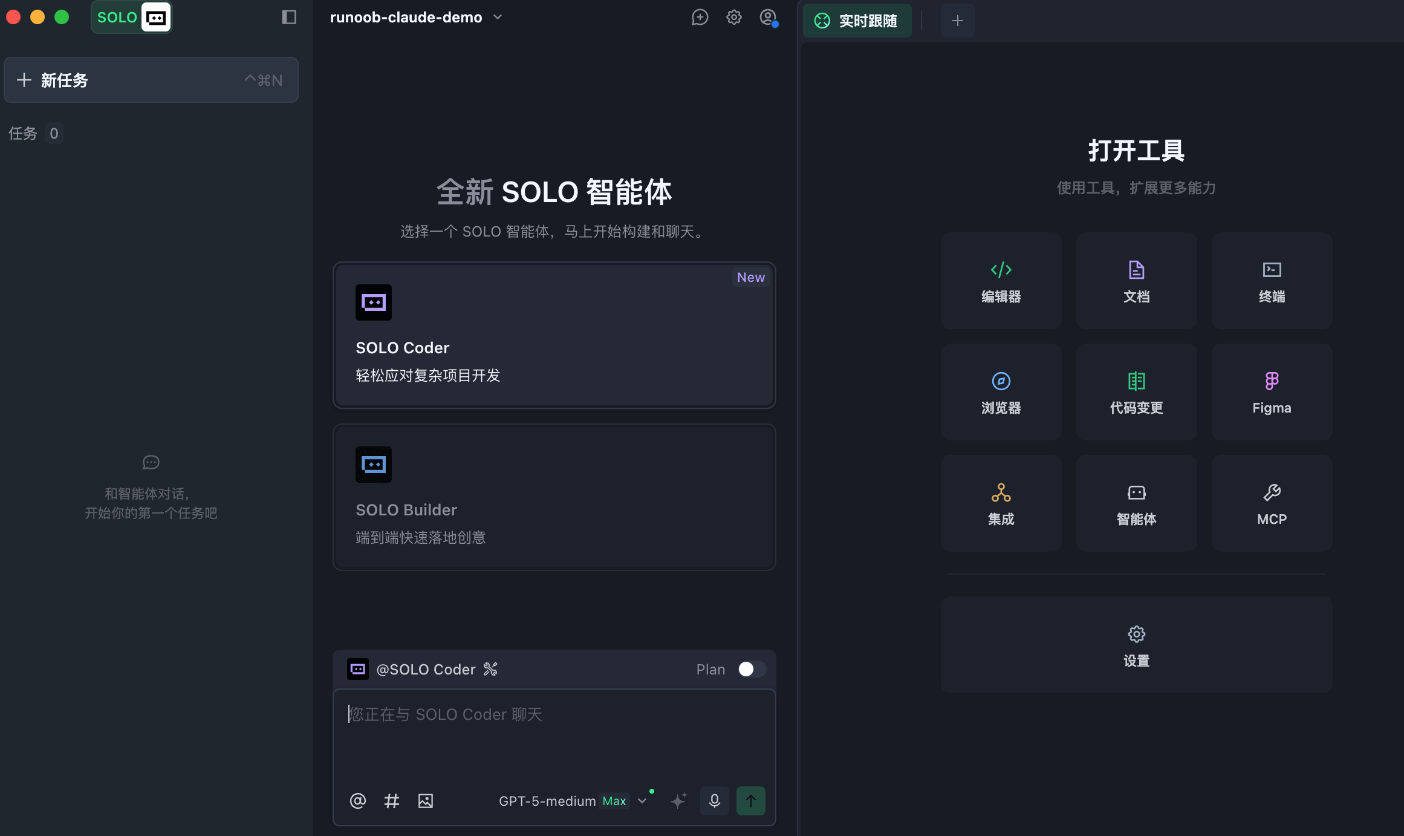Open the Figma tool

(1272, 391)
